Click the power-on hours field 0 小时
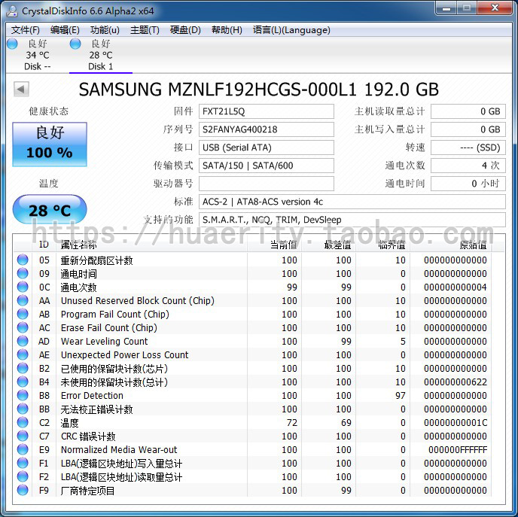The image size is (518, 517). coord(468,184)
